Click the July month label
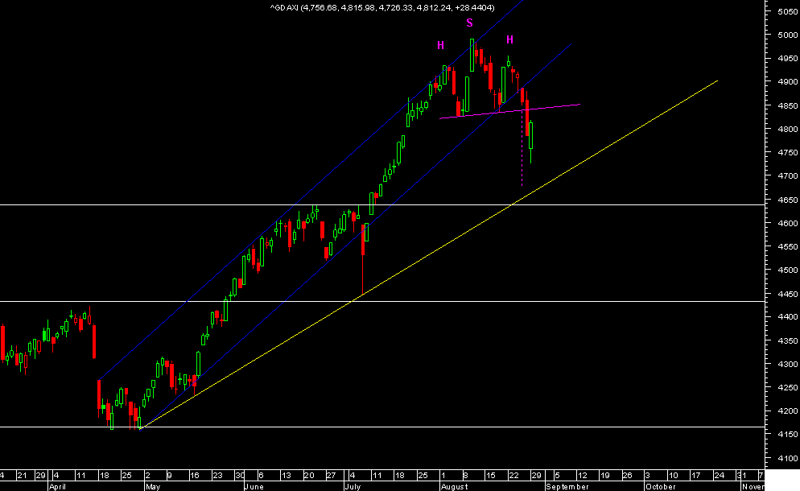This screenshot has height=491, width=800. (x=353, y=486)
